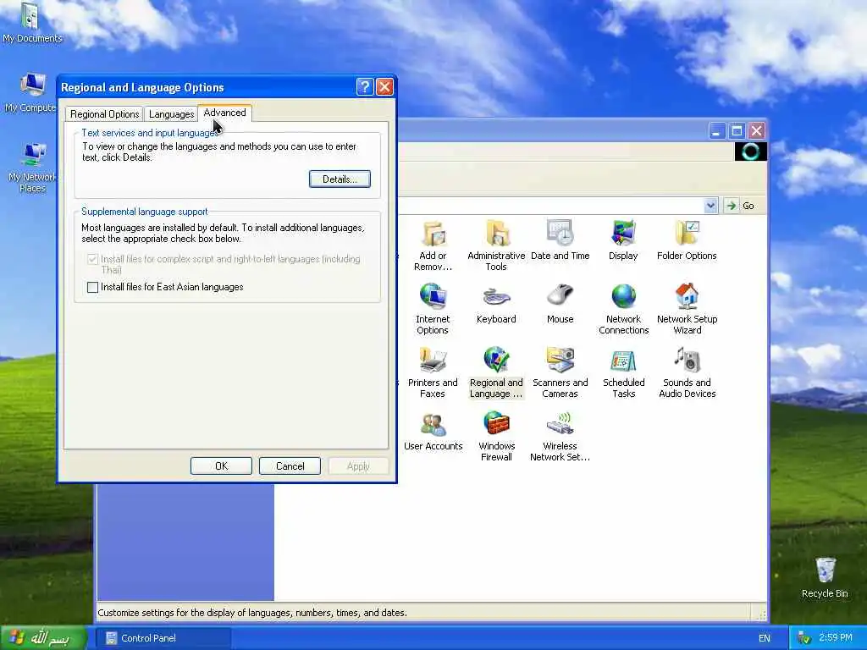This screenshot has height=650, width=867.
Task: Open Date and Time icon
Action: pos(561,234)
